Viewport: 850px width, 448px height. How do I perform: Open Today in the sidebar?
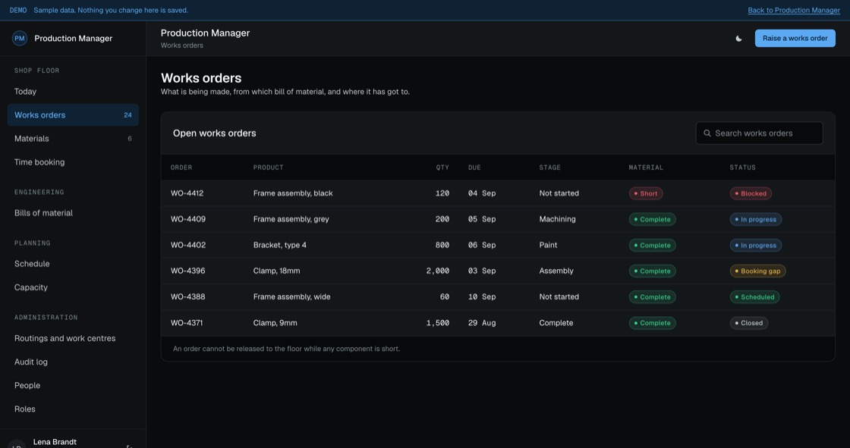pos(73,92)
